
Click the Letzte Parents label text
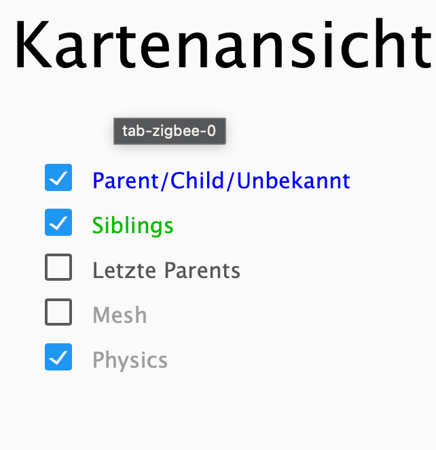[x=166, y=271]
